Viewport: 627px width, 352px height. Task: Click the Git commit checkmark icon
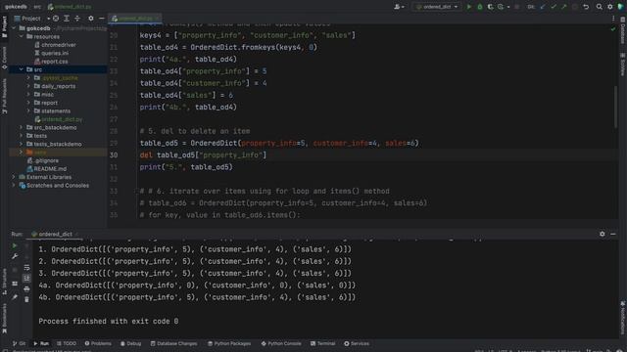pyautogui.click(x=554, y=7)
